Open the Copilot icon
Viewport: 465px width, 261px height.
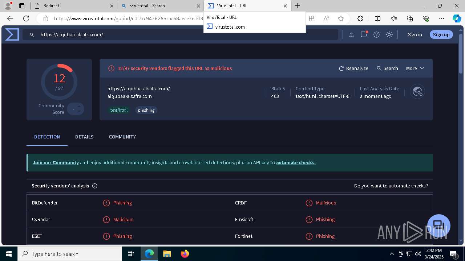coord(457,18)
